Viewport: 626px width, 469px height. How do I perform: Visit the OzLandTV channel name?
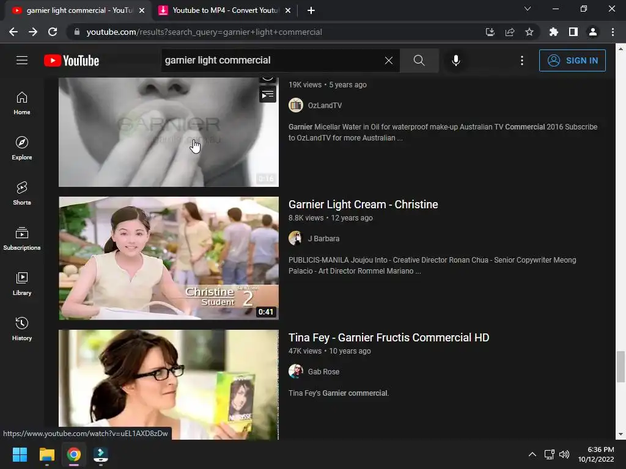point(325,105)
